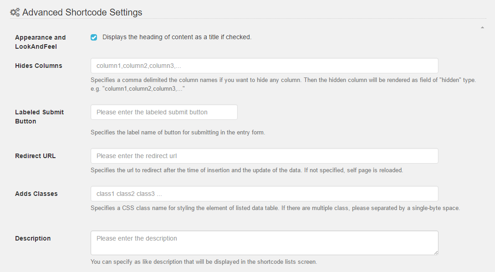
Task: Click the gears icon beside Advanced Shortcode Settings
Action: [15, 12]
